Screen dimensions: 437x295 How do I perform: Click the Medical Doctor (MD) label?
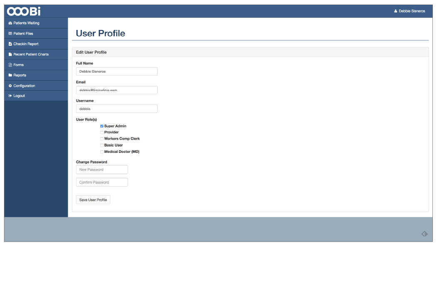pos(122,152)
